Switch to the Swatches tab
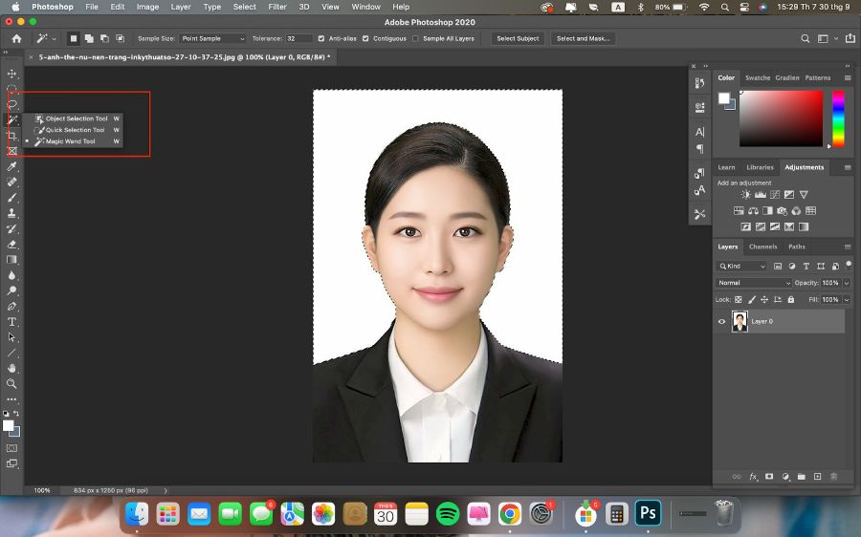861x537 pixels. coord(758,78)
